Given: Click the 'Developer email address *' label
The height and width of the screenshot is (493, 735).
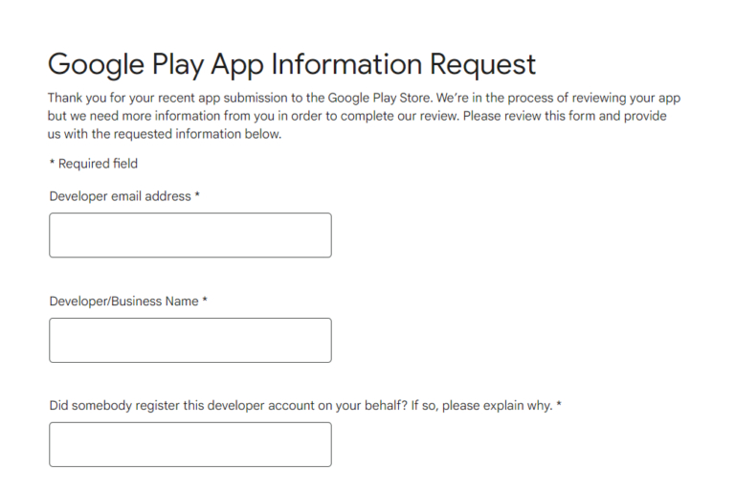Looking at the screenshot, I should (x=124, y=196).
